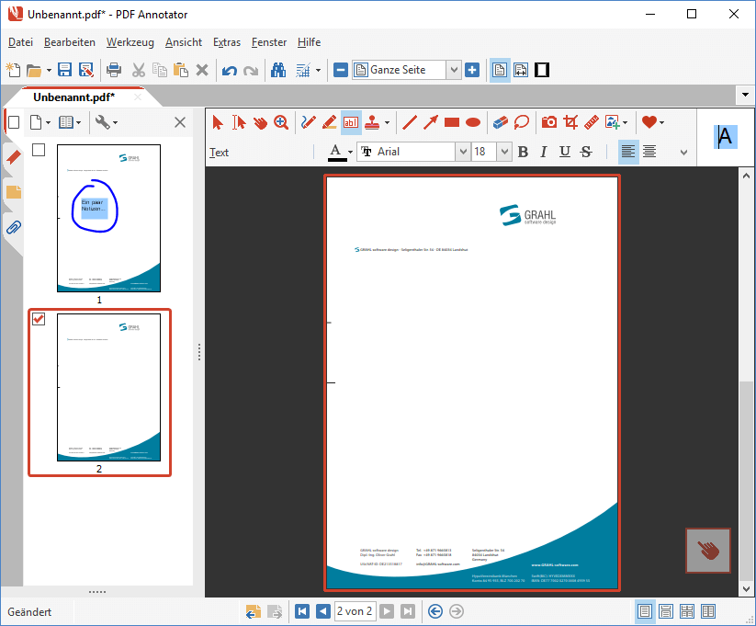
Task: Open the Ganze Seite zoom dropdown
Action: coord(454,70)
